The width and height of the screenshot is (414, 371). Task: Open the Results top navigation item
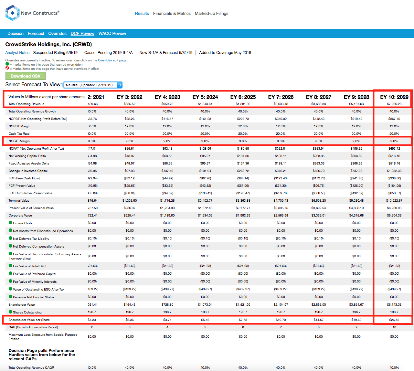pyautogui.click(x=142, y=14)
